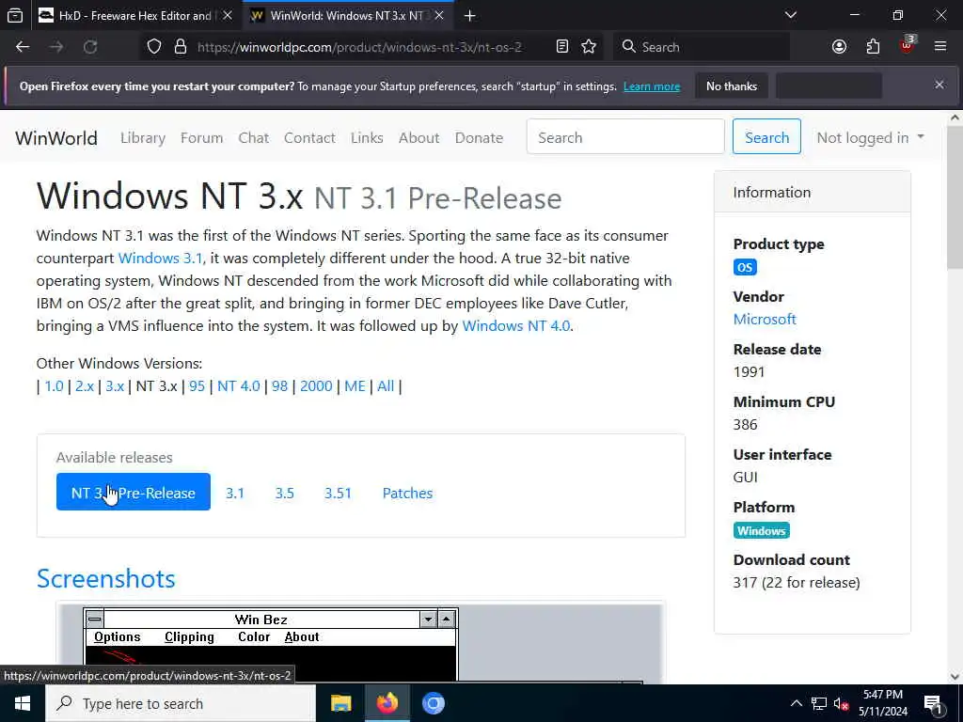
Task: Show hidden system tray icons chevron
Action: point(796,703)
